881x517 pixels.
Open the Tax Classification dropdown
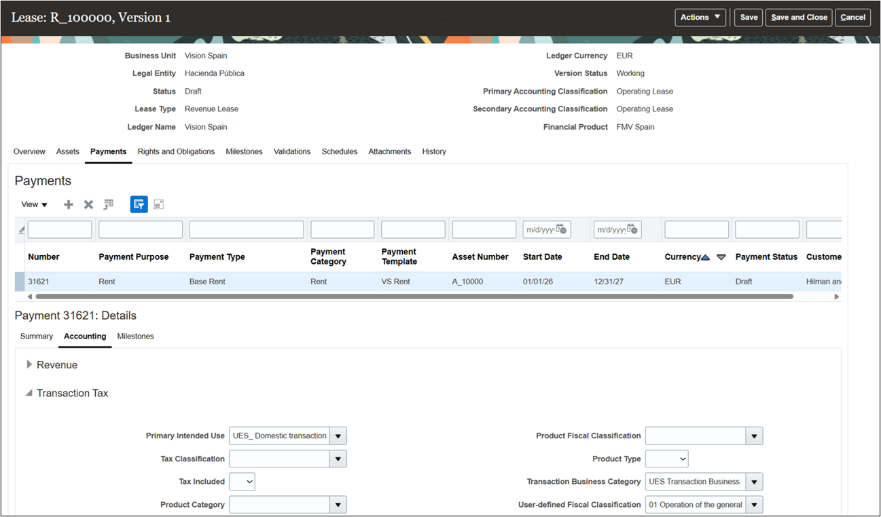[338, 459]
